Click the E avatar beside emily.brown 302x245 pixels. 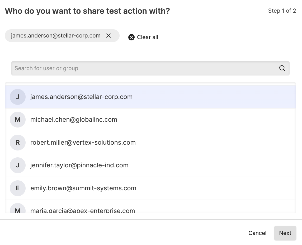pos(18,188)
